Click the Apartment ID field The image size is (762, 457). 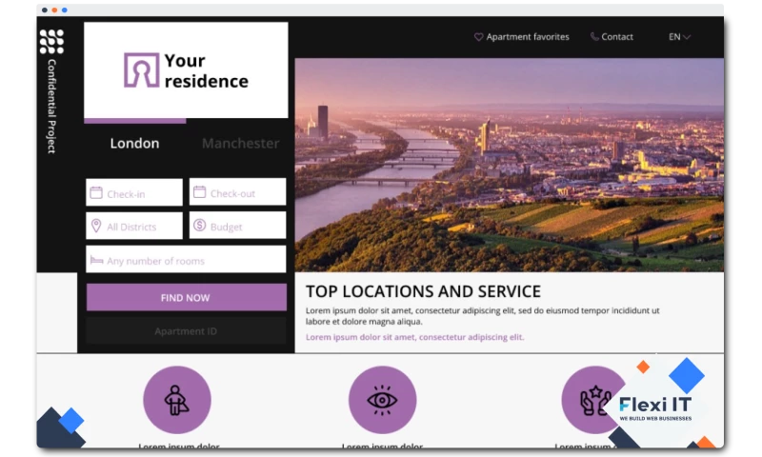pos(186,330)
